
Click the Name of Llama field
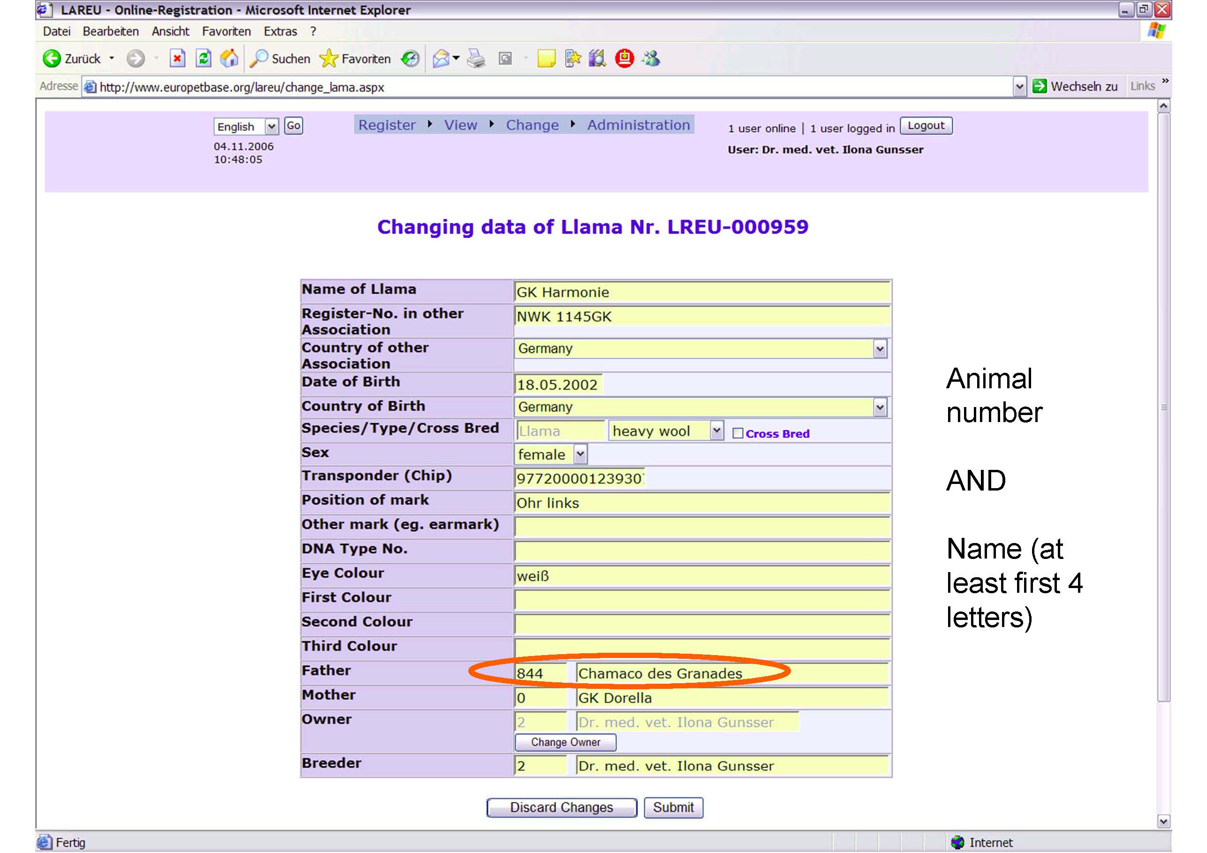tap(702, 292)
